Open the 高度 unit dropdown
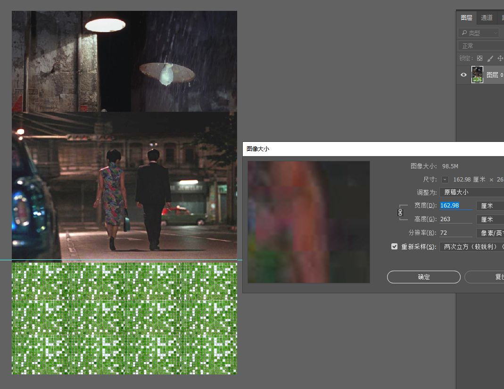504x389 pixels. [x=490, y=219]
